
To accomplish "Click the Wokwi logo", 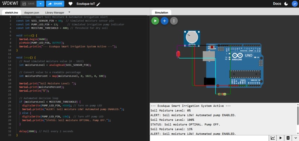I will coord(10,4).
